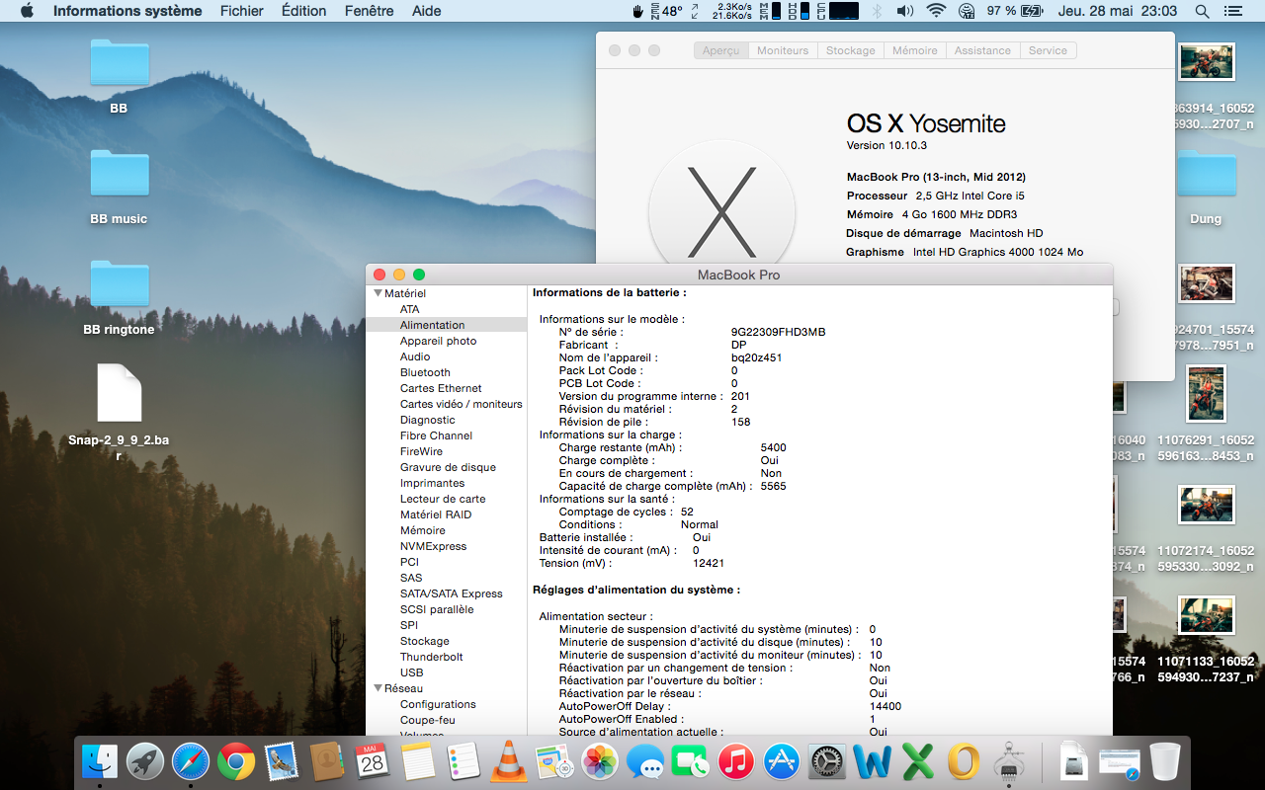Click the Wi-Fi status menu bar icon
This screenshot has height=790, width=1265.
[x=936, y=11]
